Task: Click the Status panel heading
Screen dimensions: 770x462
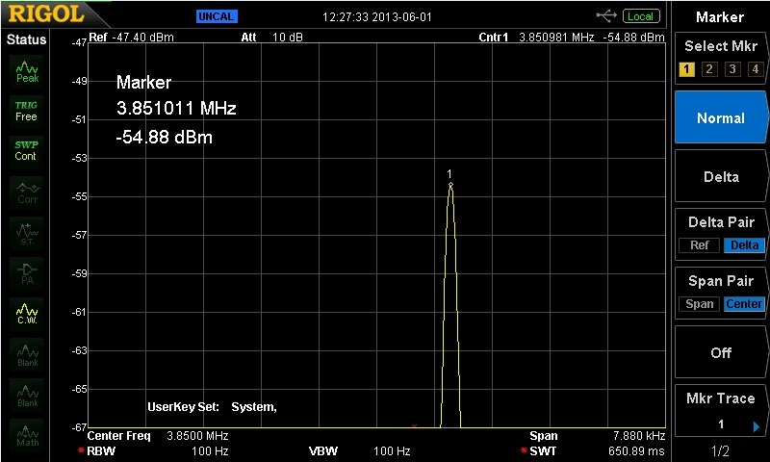Action: 27,39
